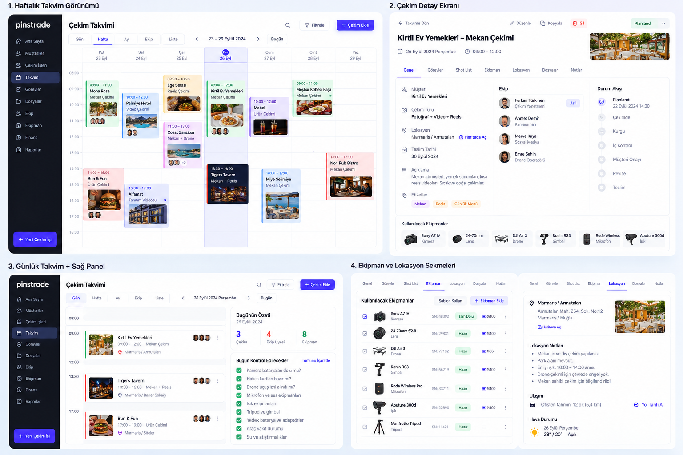Uncheck 'Drone uçuş izni alındı mı?'
This screenshot has height=455, width=683.
pyautogui.click(x=239, y=387)
